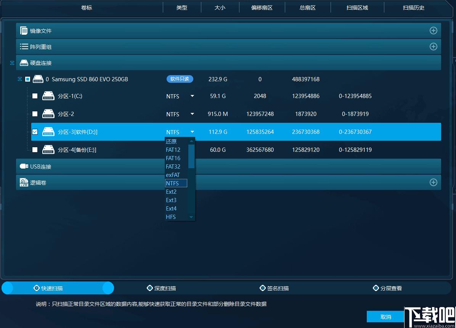The height and width of the screenshot is (328, 456).
Task: Click the 分区-1(C:) partition drive icon
Action: 48,96
